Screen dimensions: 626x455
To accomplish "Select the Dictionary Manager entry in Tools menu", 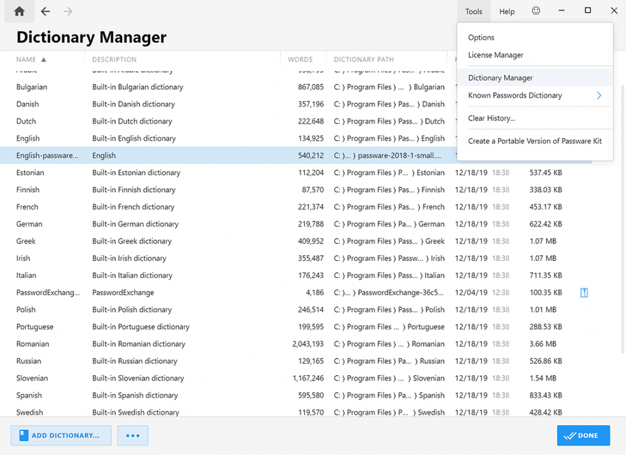I will pyautogui.click(x=500, y=78).
